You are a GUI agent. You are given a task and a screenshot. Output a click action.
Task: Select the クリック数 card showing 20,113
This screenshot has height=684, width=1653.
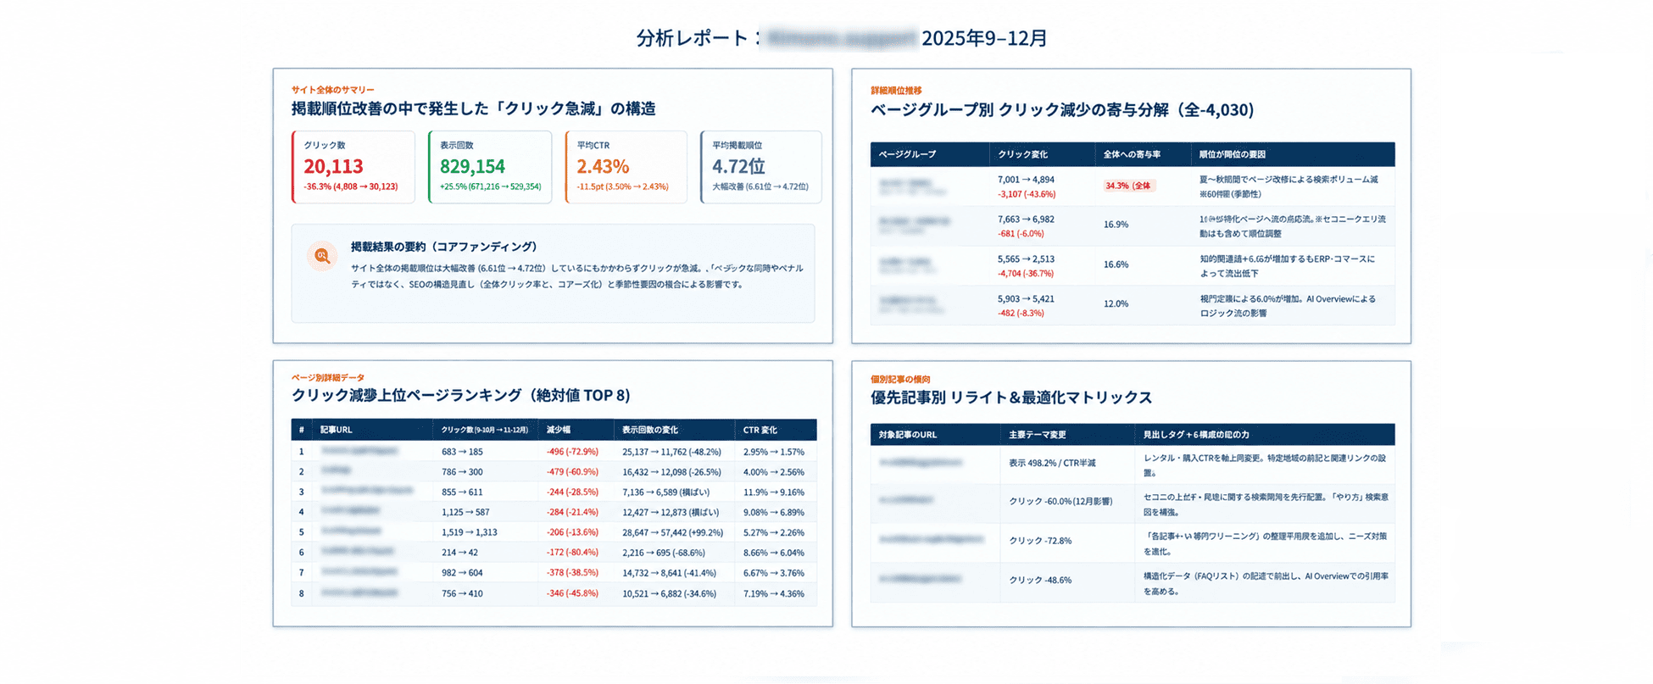tap(353, 167)
